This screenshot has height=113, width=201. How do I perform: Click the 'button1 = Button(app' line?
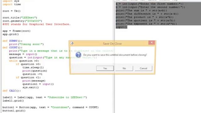[x=51, y=107]
